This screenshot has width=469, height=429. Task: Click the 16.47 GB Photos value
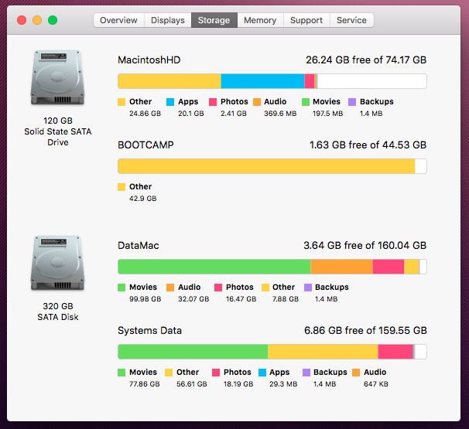[x=241, y=299]
